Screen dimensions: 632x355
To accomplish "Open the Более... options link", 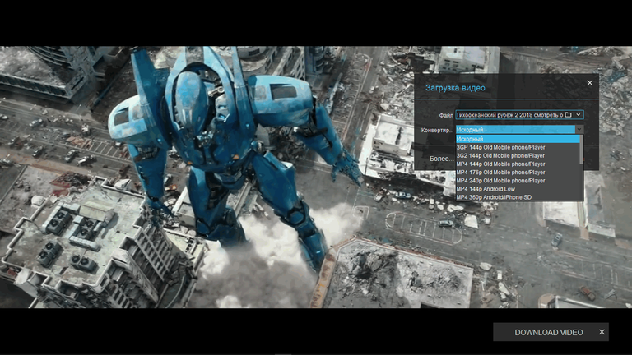I will point(441,159).
